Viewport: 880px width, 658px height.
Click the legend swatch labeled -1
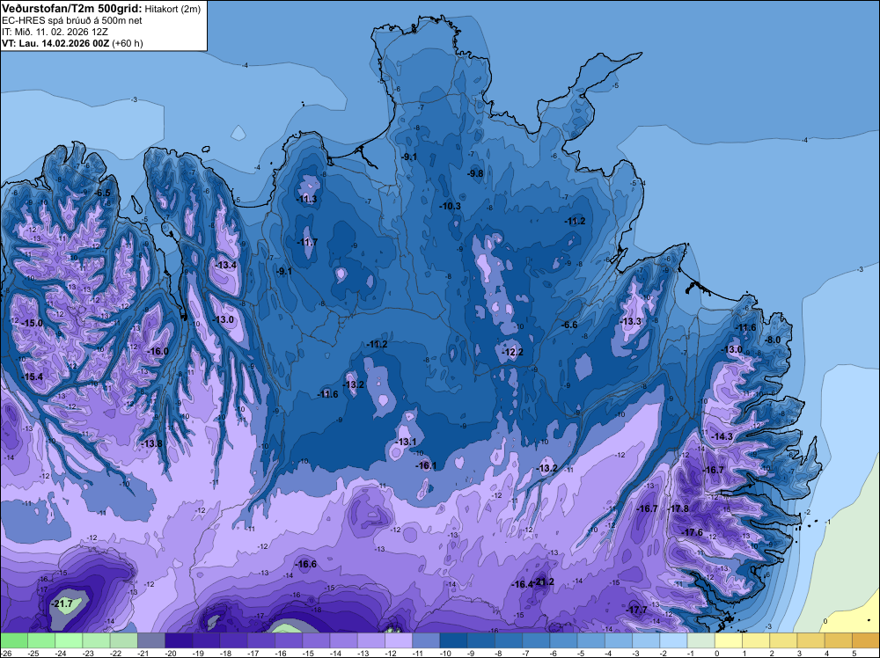click(701, 640)
